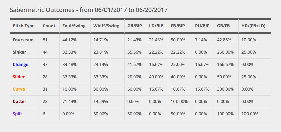Click the Whiff/Swing column header
The width and height of the screenshot is (281, 132).
(106, 26)
